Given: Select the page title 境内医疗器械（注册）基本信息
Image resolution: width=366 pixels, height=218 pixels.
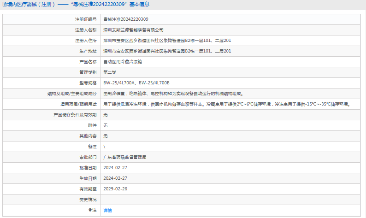Looking at the screenshot, I should click(x=76, y=4).
